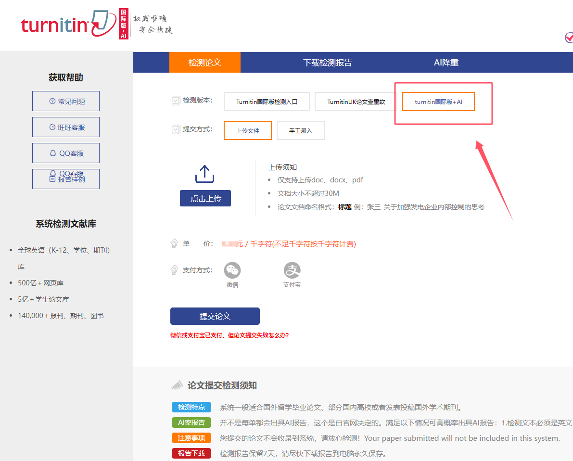Click the turnitin logo
573x461 pixels.
tap(68, 24)
